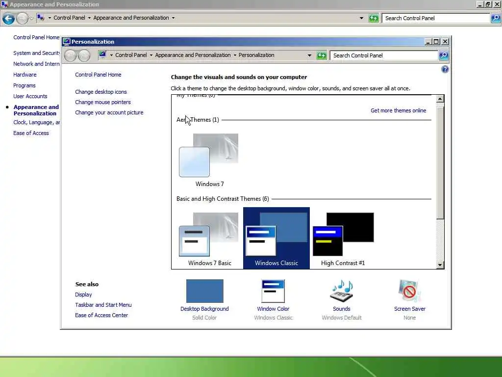Screen dimensions: 502x377
Task: Open Clock, Language category in background window
Action: tap(36, 122)
